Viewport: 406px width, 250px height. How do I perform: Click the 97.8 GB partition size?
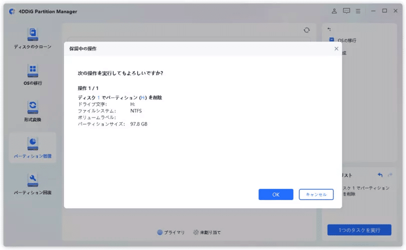(139, 124)
